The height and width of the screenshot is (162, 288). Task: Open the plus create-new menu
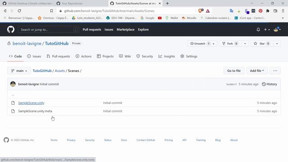pos(267,30)
